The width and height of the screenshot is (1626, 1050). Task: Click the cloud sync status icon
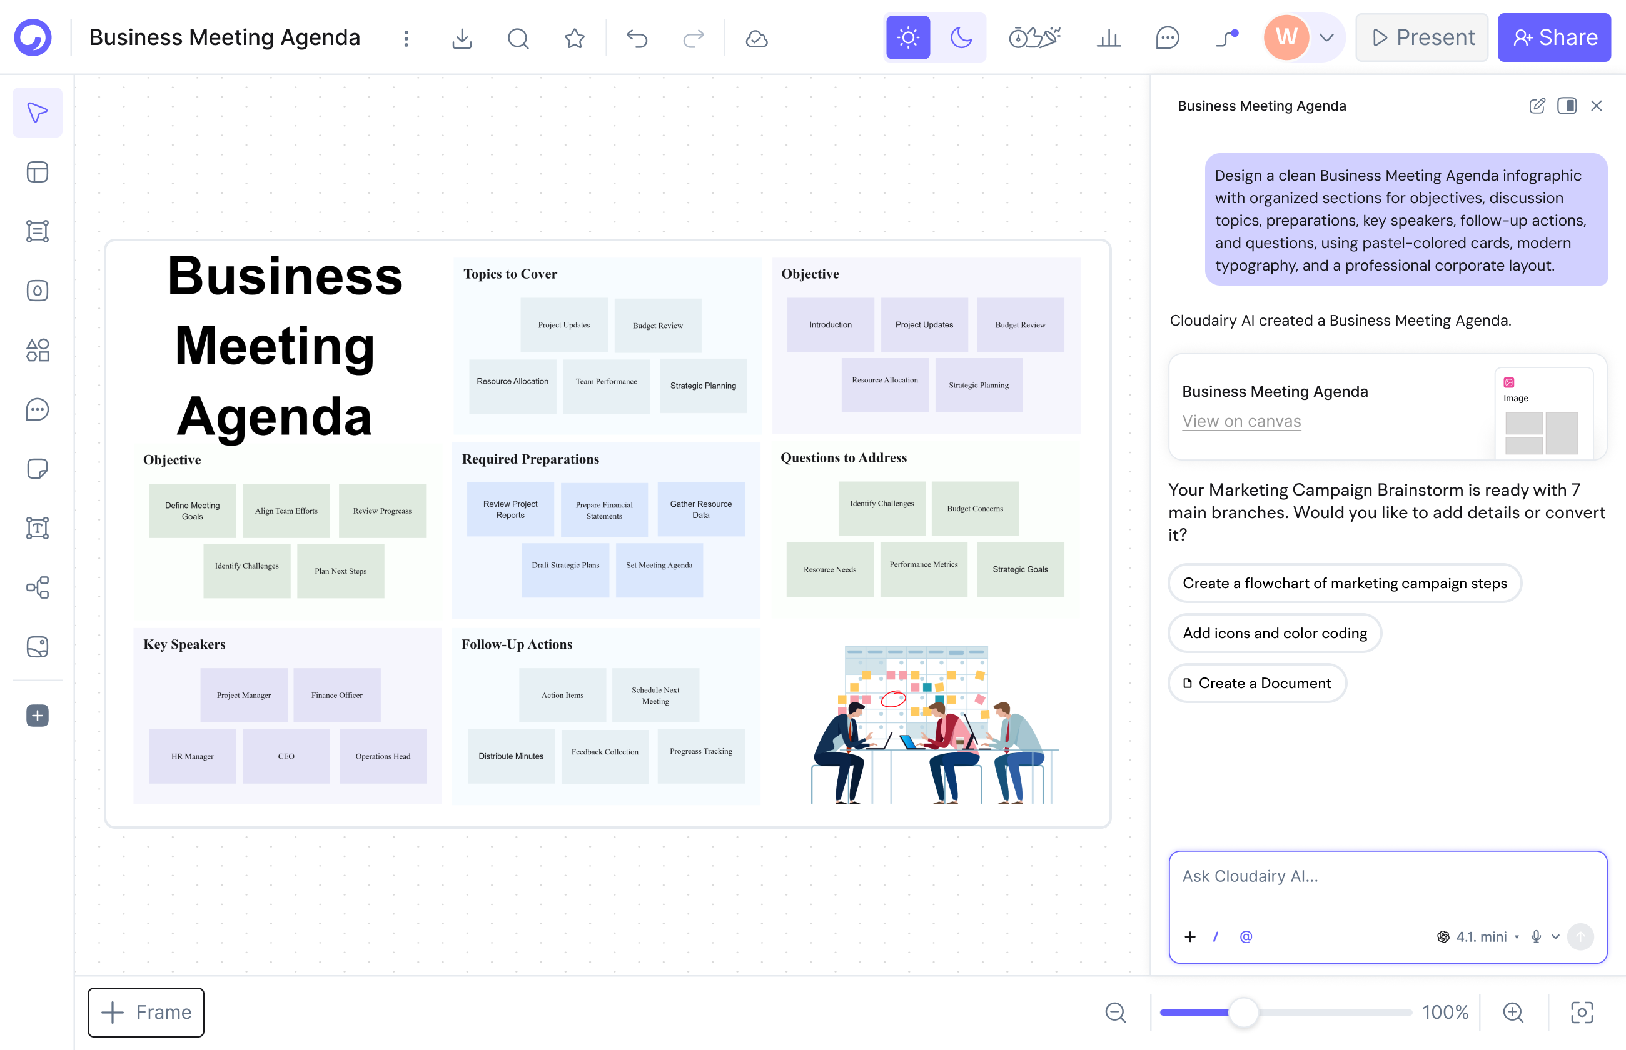(x=756, y=38)
